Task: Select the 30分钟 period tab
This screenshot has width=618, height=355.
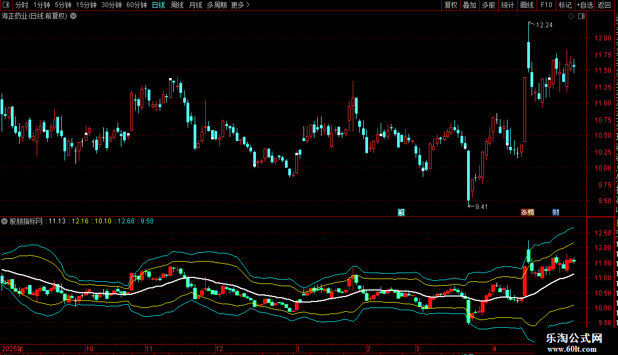Action: coord(112,5)
